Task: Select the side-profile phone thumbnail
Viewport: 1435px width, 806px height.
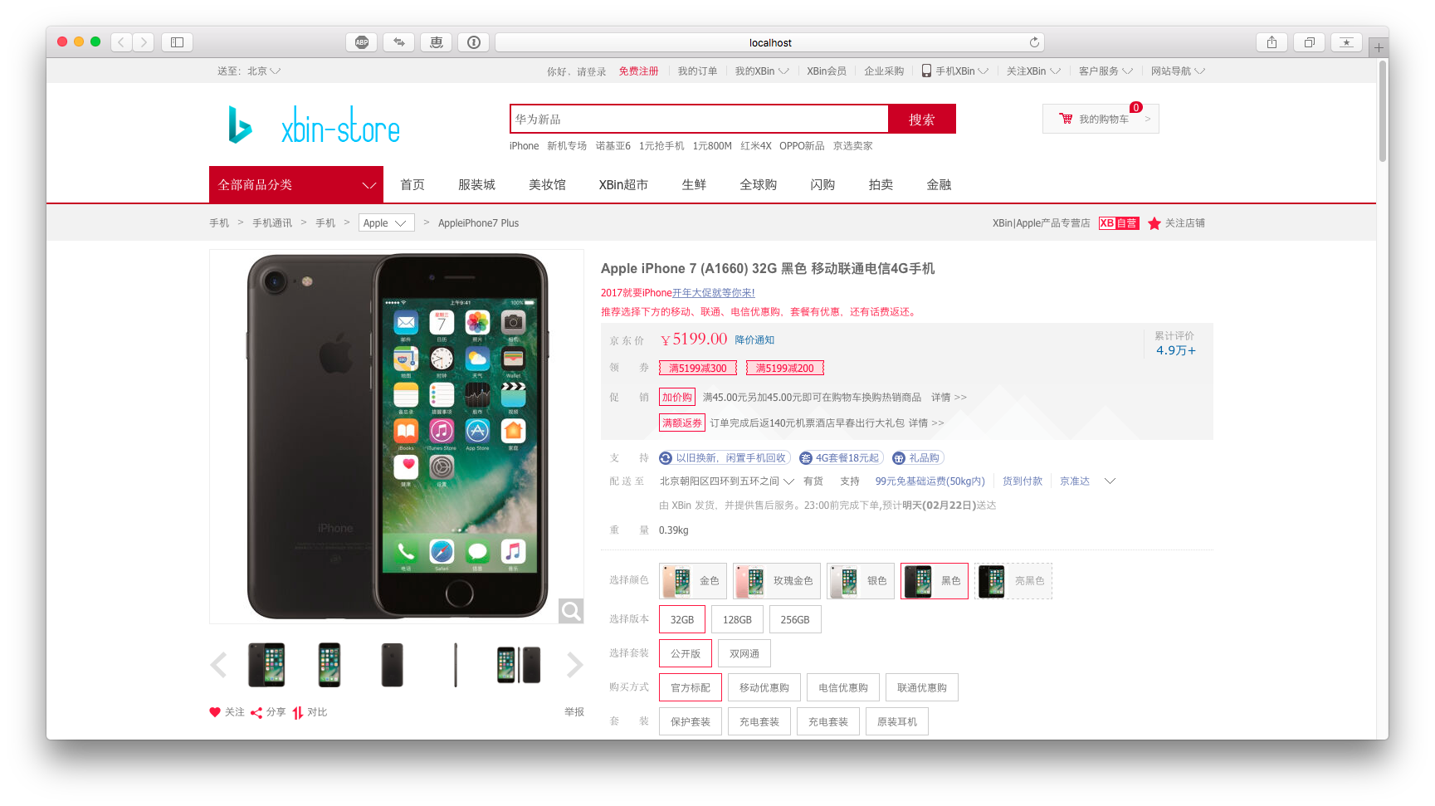Action: 456,665
